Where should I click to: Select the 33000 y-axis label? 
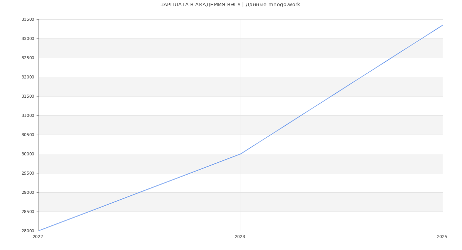point(28,39)
